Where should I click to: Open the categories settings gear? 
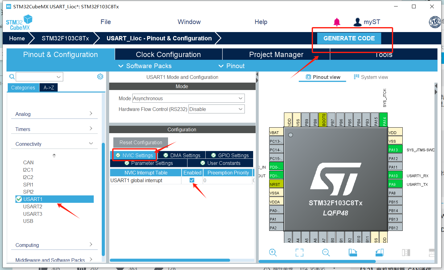point(100,76)
